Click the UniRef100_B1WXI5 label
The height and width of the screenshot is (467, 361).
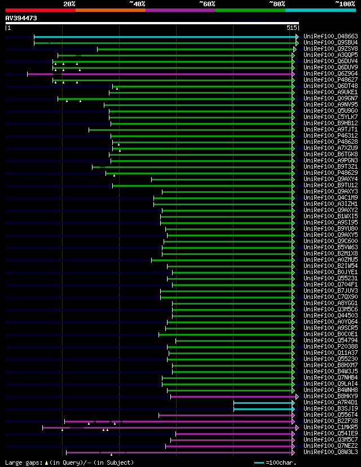(331, 216)
